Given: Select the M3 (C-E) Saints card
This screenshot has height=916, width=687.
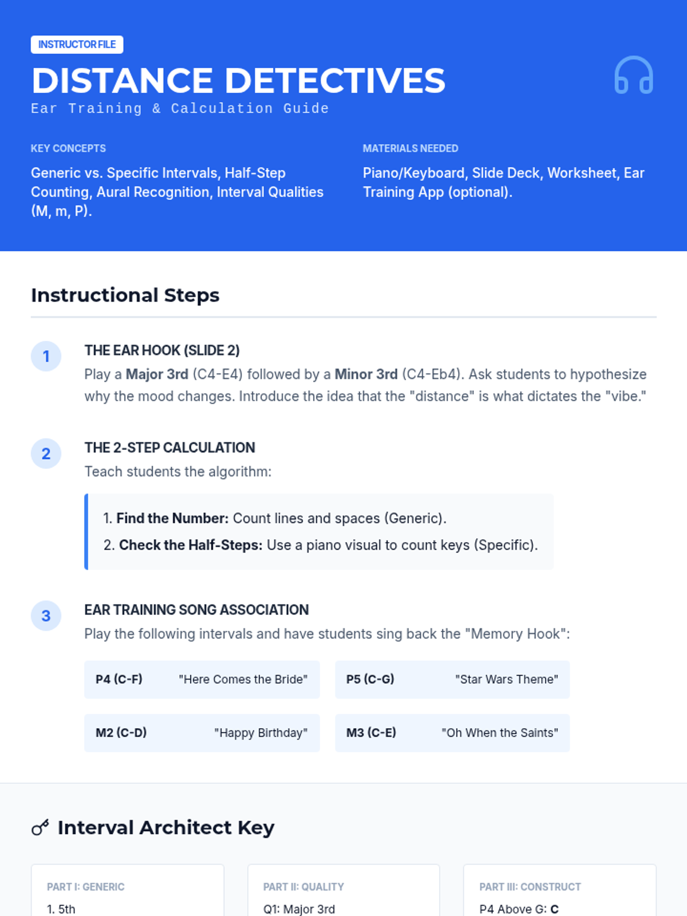Looking at the screenshot, I should click(x=452, y=733).
